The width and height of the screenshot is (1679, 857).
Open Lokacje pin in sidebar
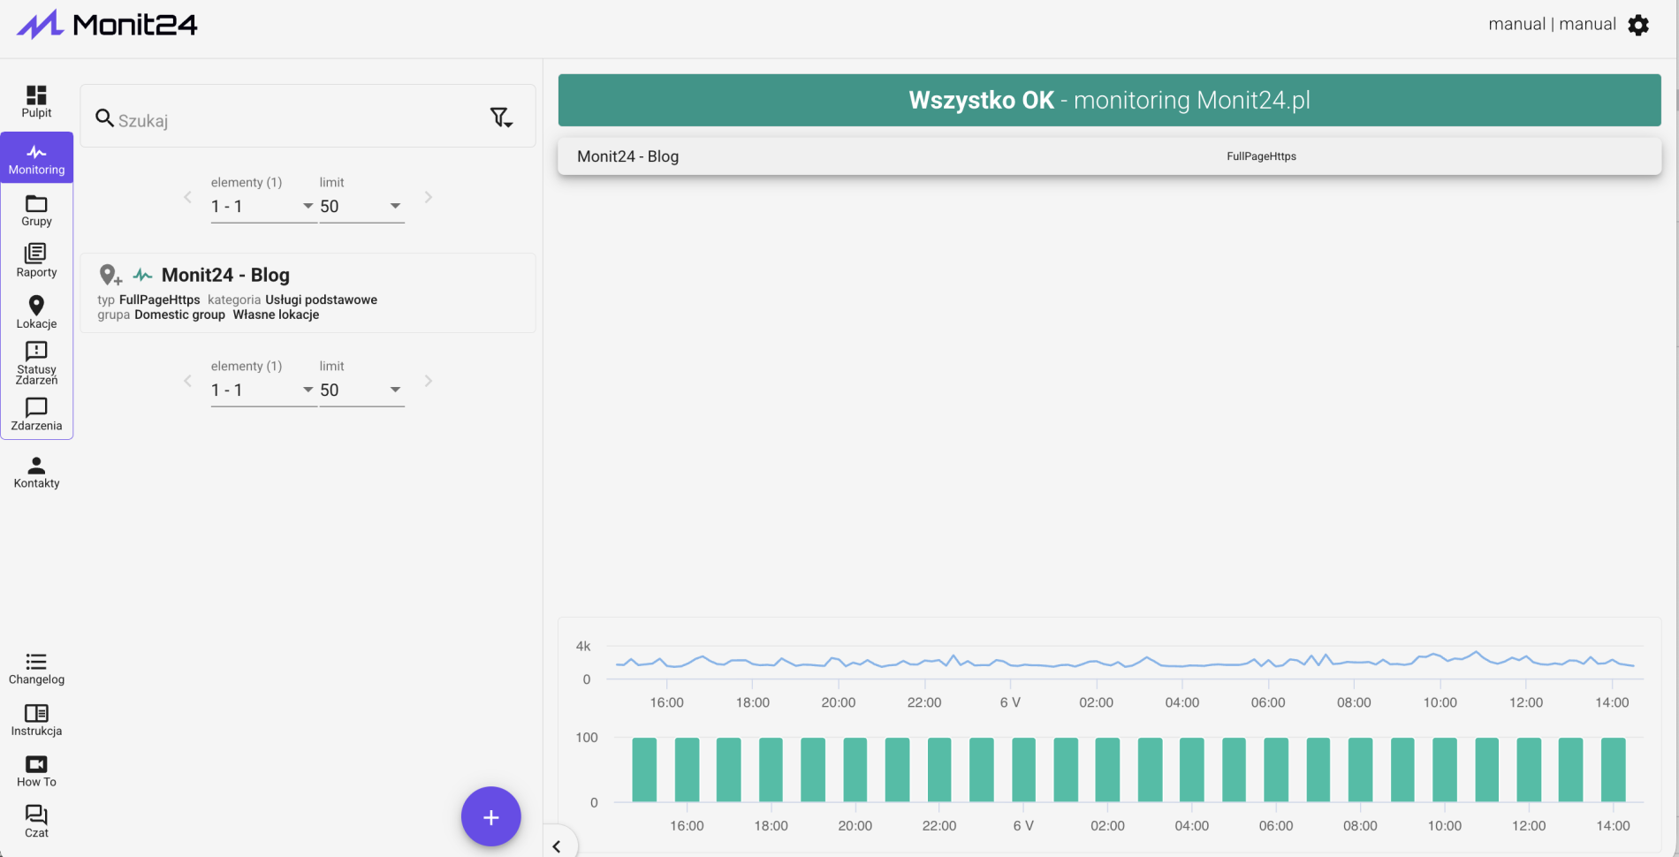point(36,313)
